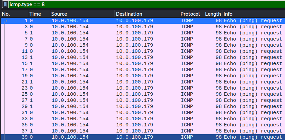285x140 pixels.
Task: Select packet number 5 row
Action: [x=143, y=33]
